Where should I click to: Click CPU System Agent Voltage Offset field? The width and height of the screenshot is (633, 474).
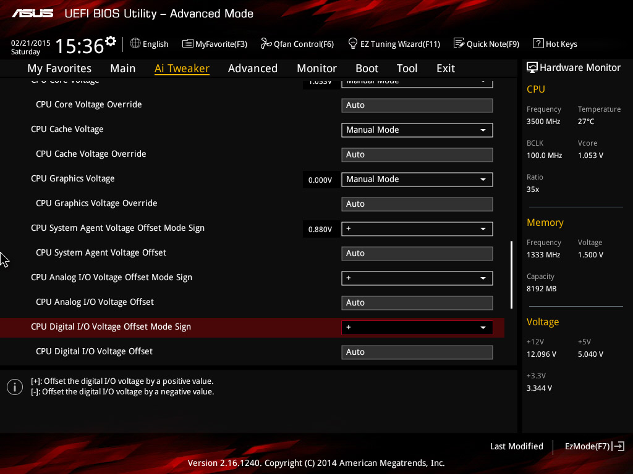(x=417, y=254)
